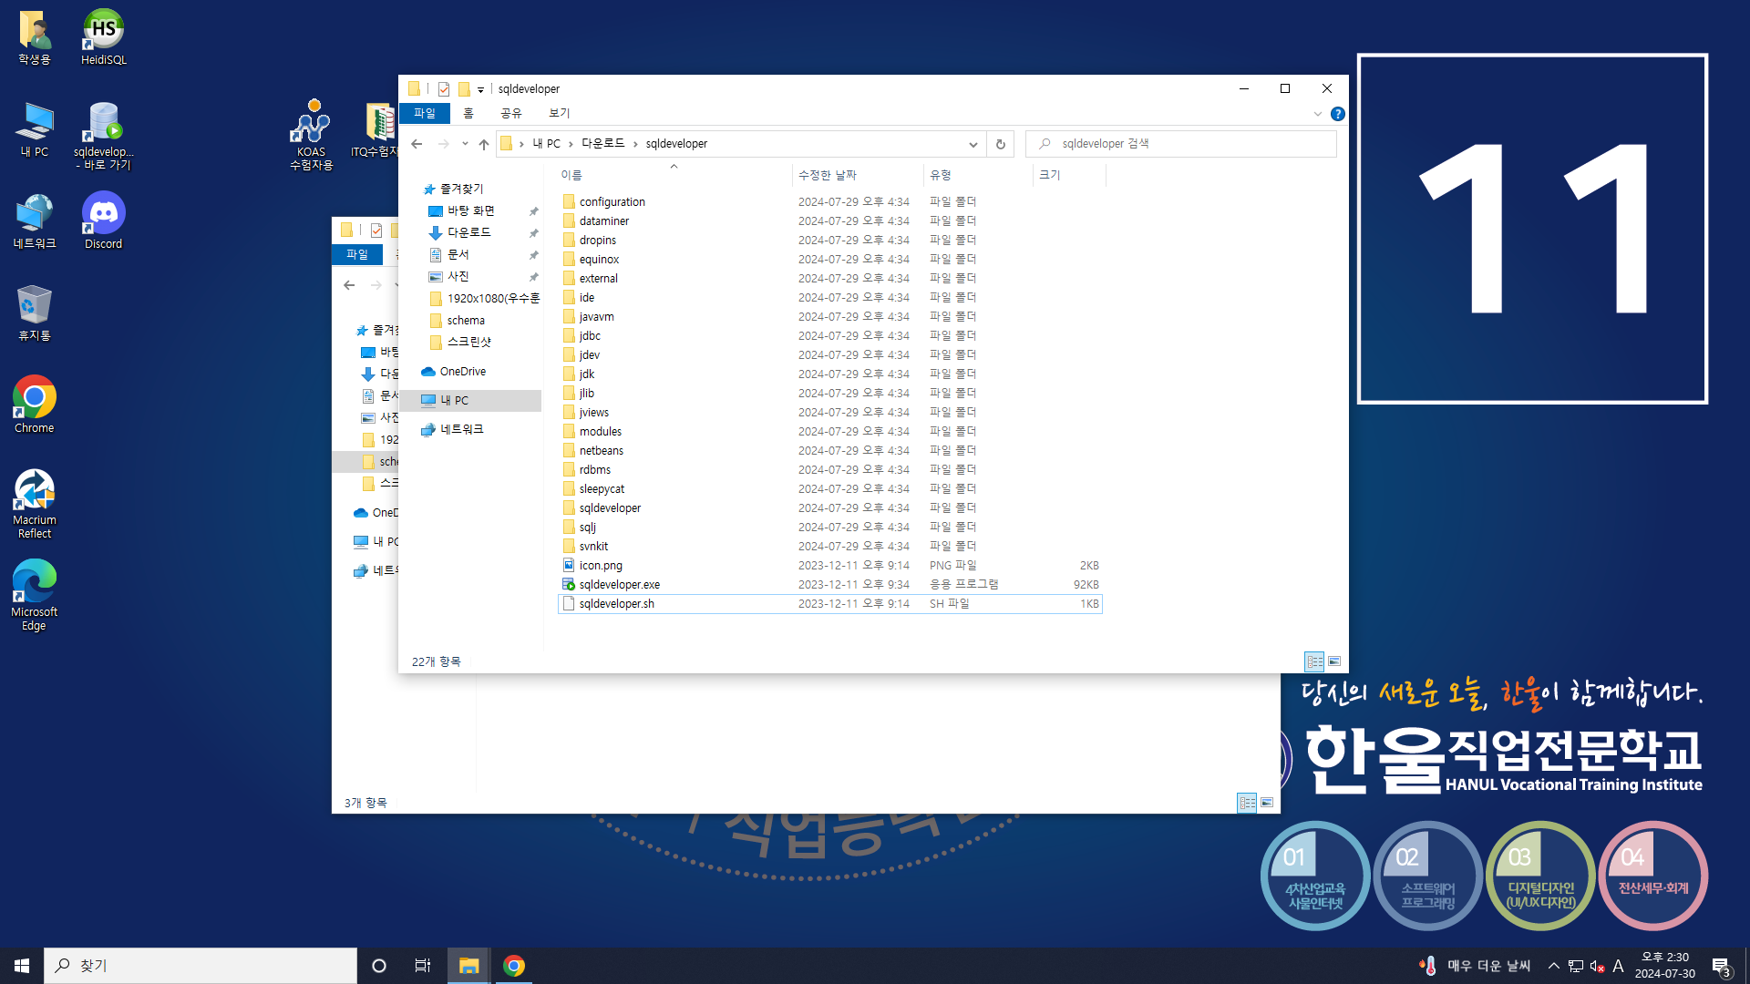1750x984 pixels.
Task: Open the 보기 ribbon tab
Action: click(559, 113)
